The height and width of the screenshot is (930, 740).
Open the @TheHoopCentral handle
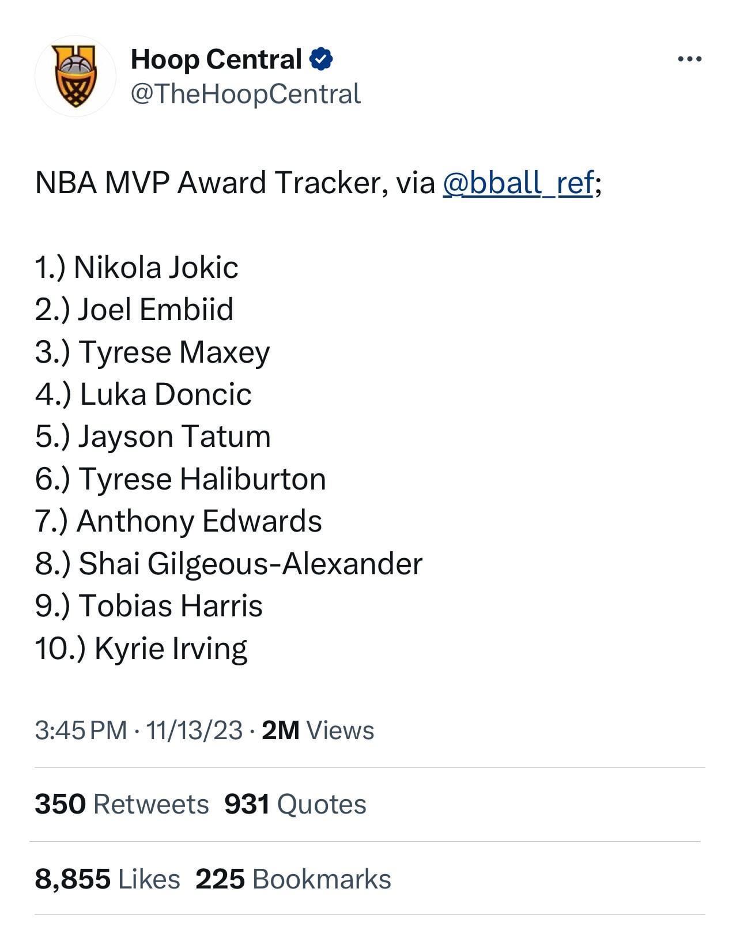click(x=246, y=95)
